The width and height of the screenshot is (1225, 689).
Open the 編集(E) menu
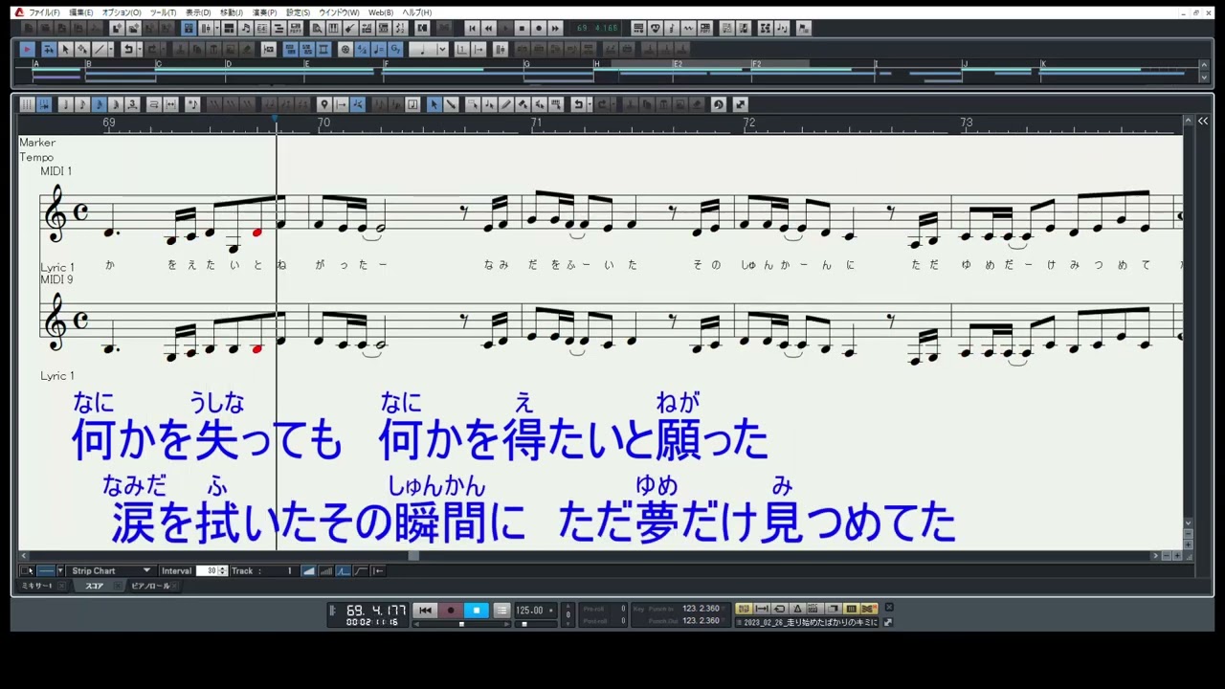[81, 12]
